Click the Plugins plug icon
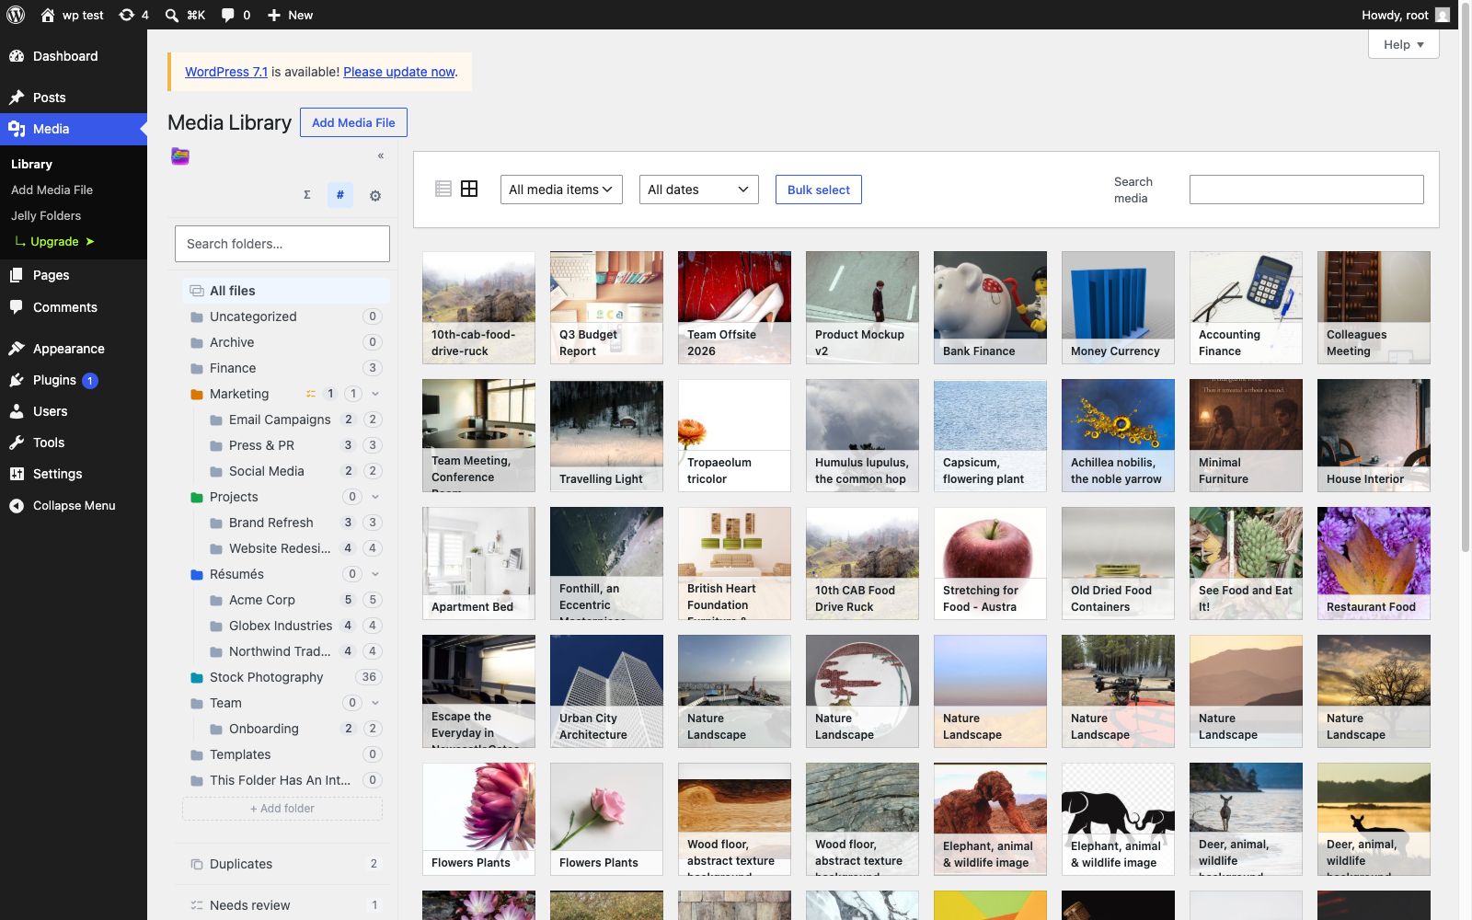Viewport: 1472px width, 920px height. point(17,380)
